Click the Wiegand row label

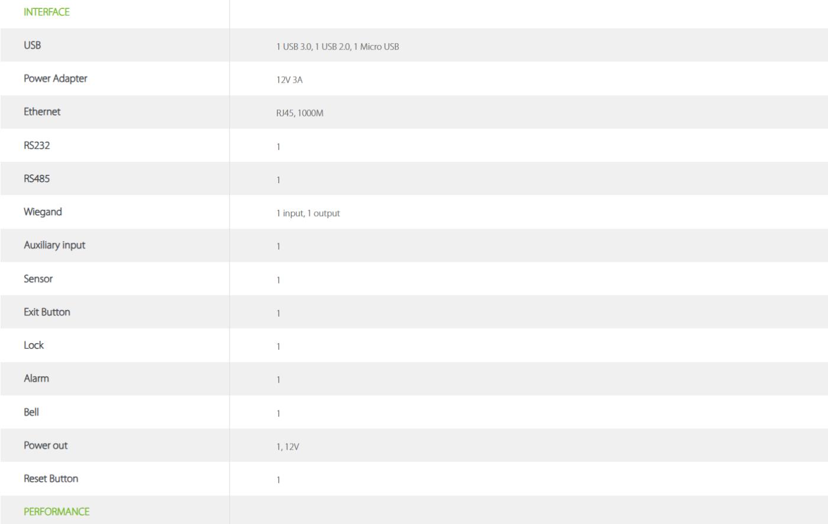pyautogui.click(x=43, y=212)
